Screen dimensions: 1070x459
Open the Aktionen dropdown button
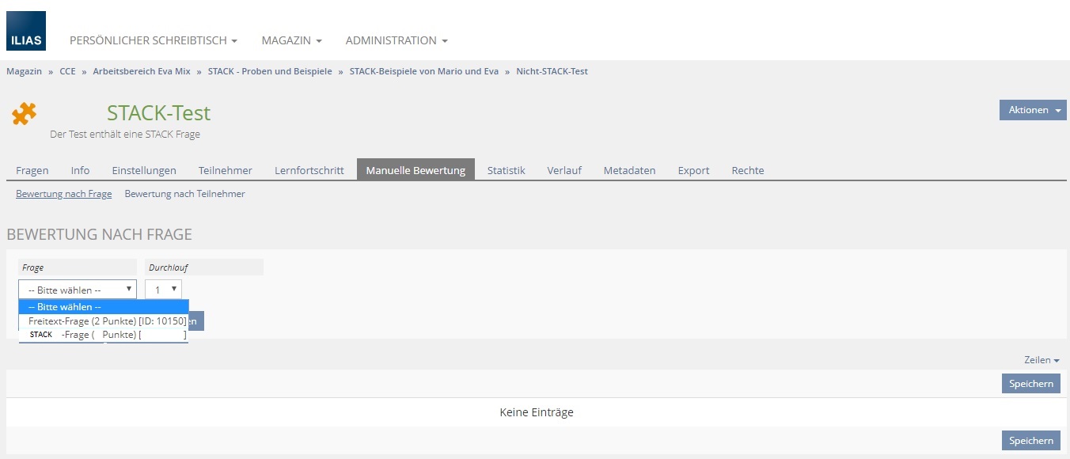1033,110
